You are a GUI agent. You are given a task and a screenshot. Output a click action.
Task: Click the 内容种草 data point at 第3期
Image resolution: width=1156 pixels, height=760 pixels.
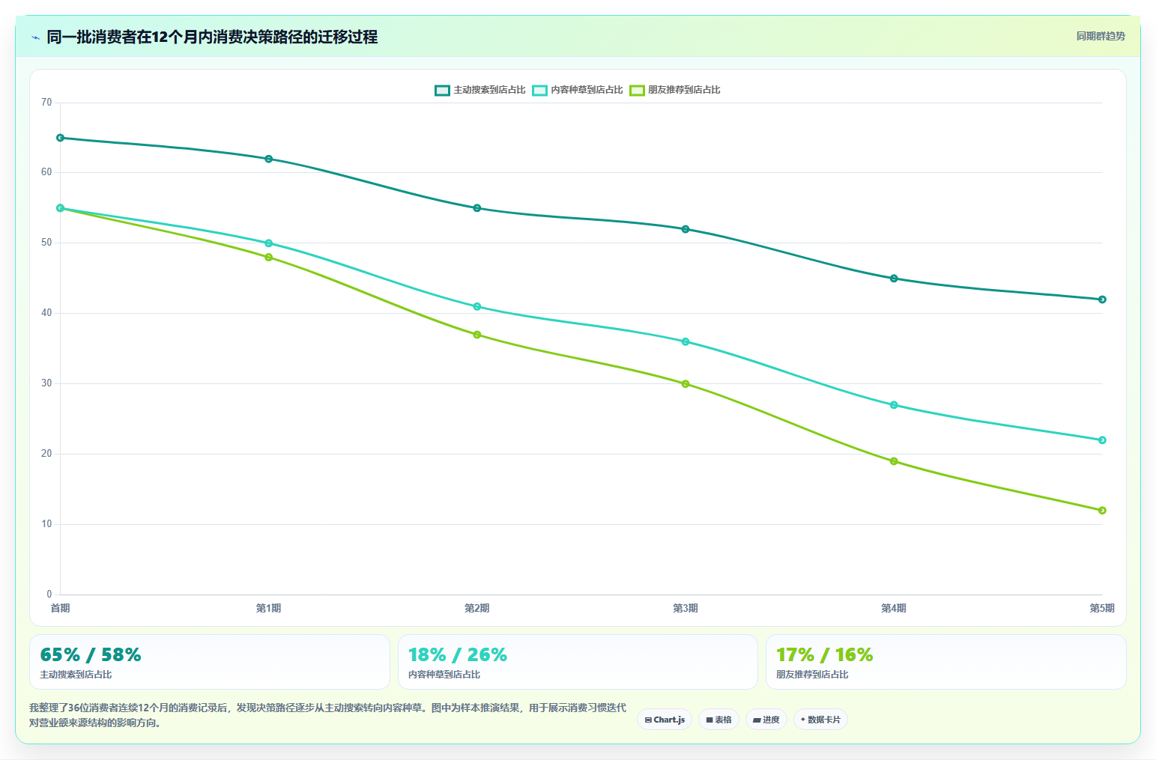coord(686,341)
